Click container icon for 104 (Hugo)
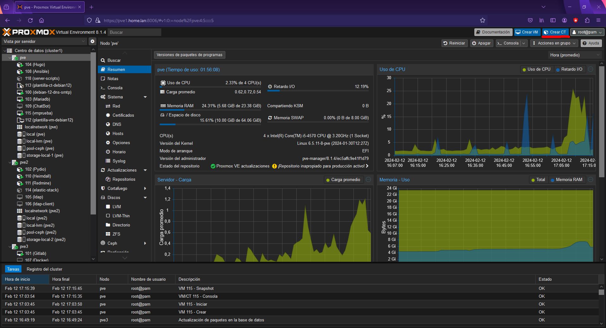This screenshot has width=606, height=328. 20,65
